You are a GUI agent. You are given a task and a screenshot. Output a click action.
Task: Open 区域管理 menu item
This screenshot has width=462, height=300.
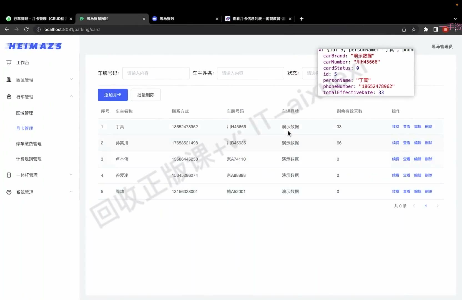(x=24, y=113)
